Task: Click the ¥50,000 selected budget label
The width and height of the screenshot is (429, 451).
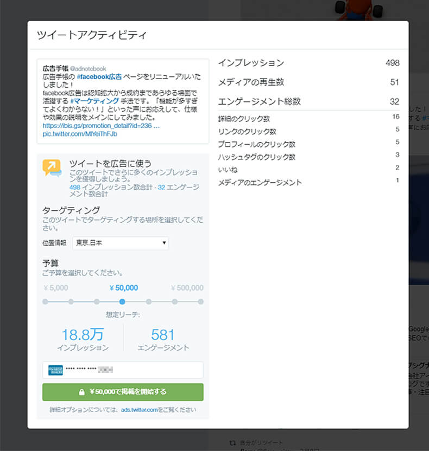Action: [x=124, y=288]
